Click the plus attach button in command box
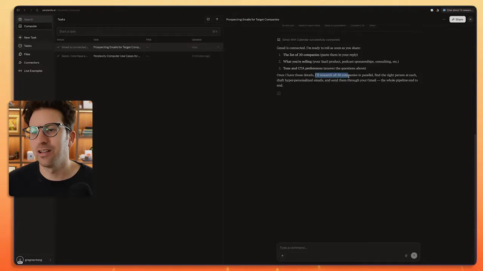This screenshot has width=483, height=271. 282,256
